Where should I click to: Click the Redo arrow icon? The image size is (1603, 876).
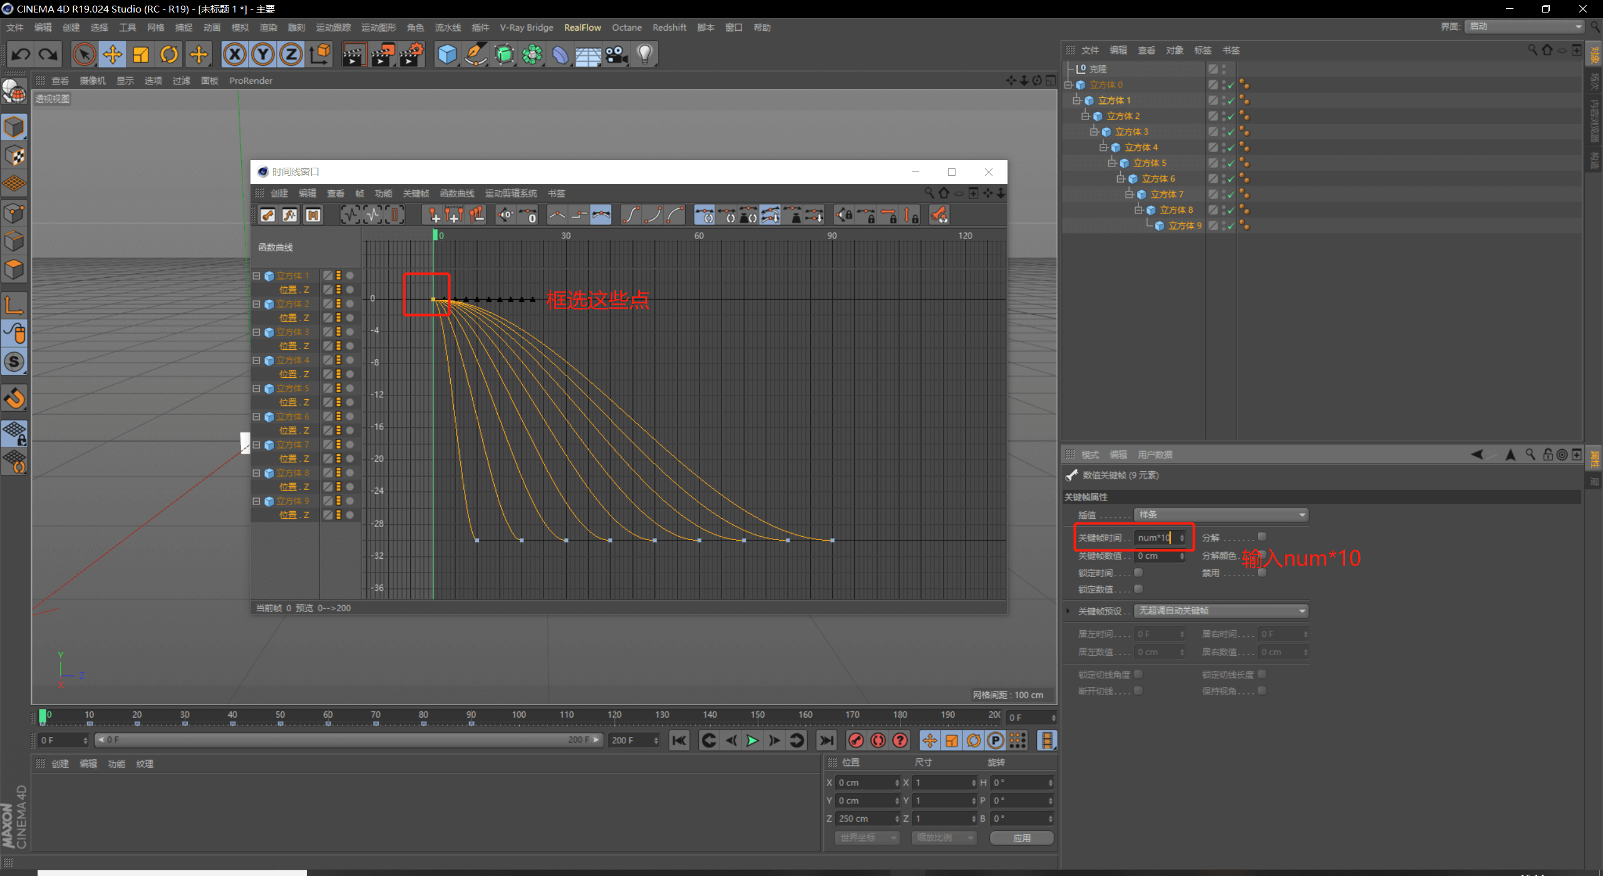coord(48,54)
